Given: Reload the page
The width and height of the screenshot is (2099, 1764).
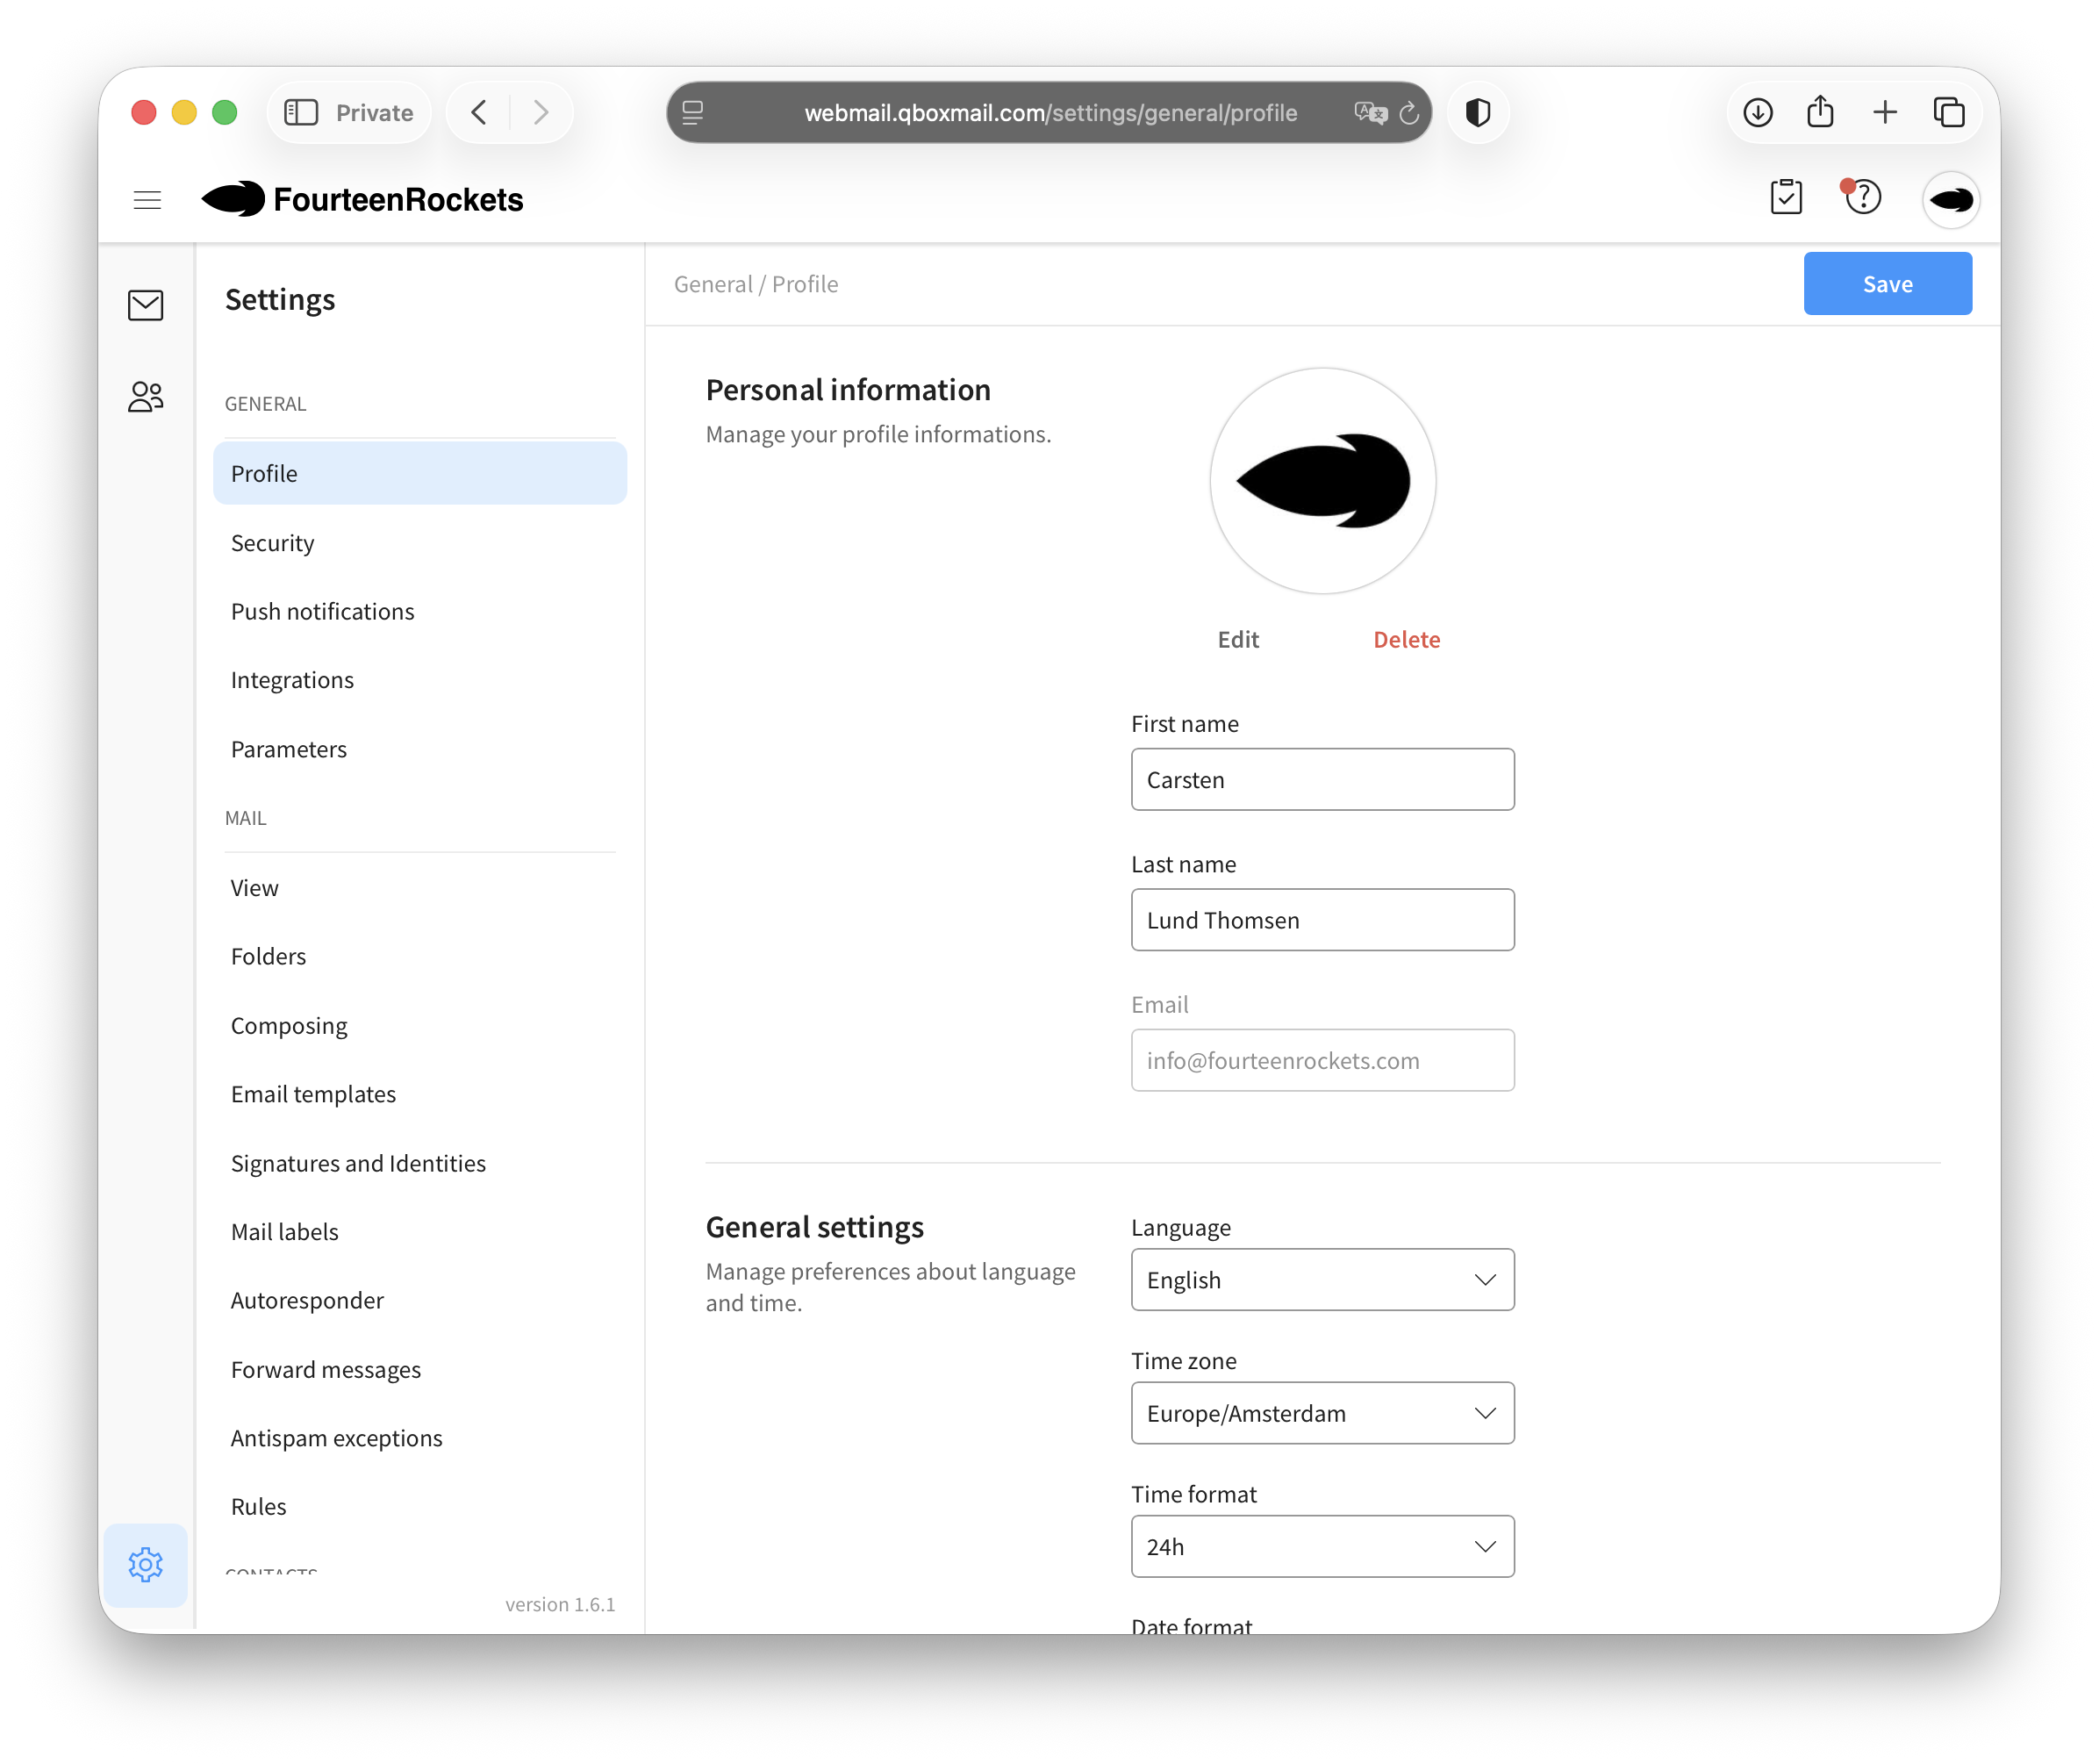Looking at the screenshot, I should [x=1409, y=113].
